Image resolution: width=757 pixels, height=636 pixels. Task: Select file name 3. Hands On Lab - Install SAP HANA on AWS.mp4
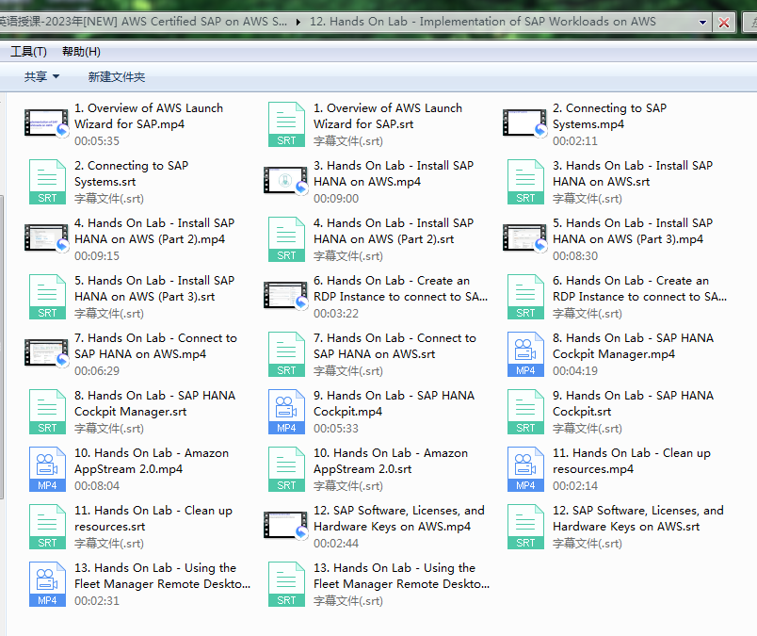(394, 173)
